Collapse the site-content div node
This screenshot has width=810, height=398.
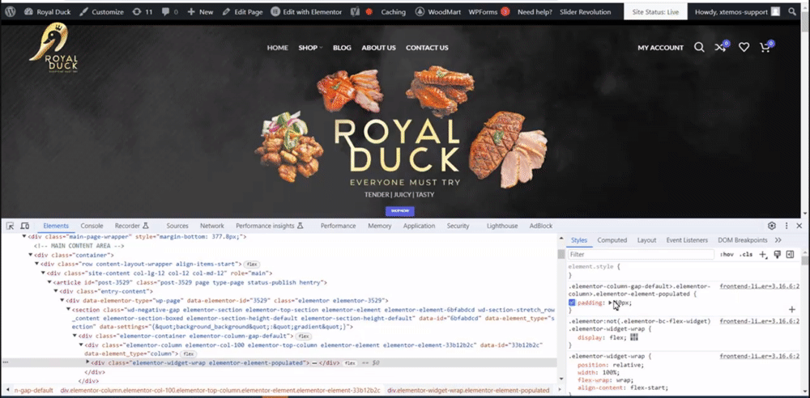point(43,273)
